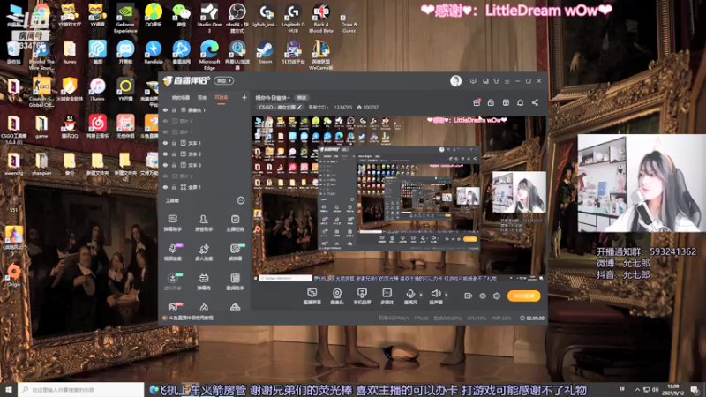Toggle preview eye icon in bottom toolbar
Viewport: 706px width, 397px height.
click(482, 296)
